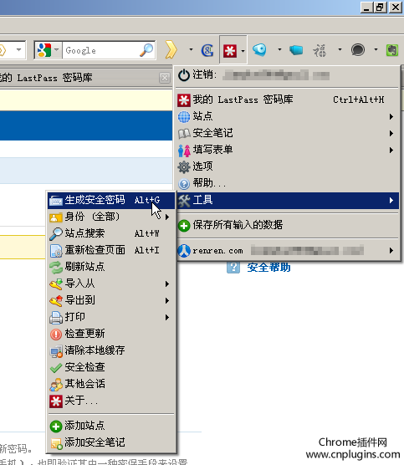Expand the renren.com site entry
Viewport: 404px width, 465px height.
[x=287, y=251]
